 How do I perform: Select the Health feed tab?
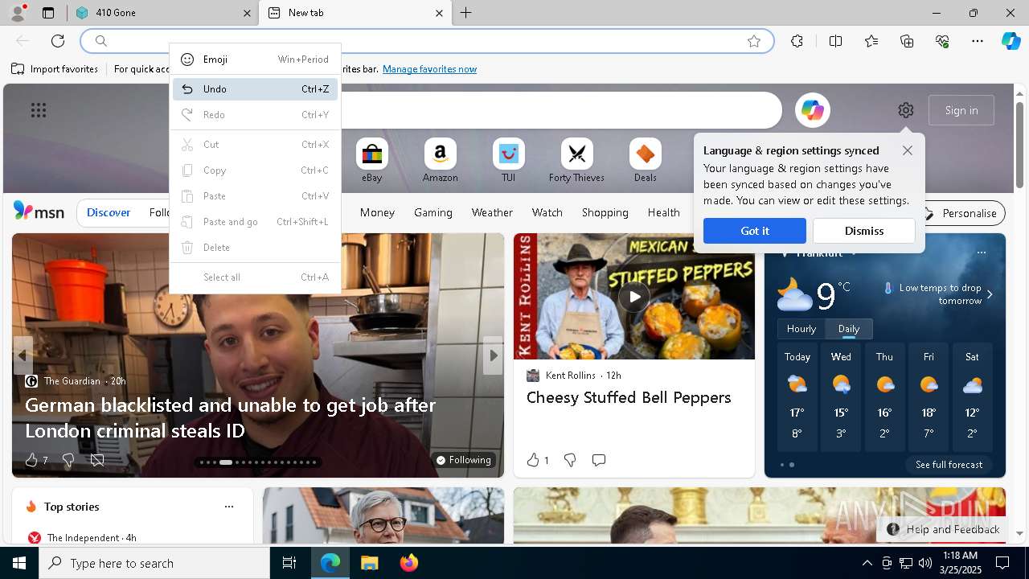pyautogui.click(x=663, y=212)
